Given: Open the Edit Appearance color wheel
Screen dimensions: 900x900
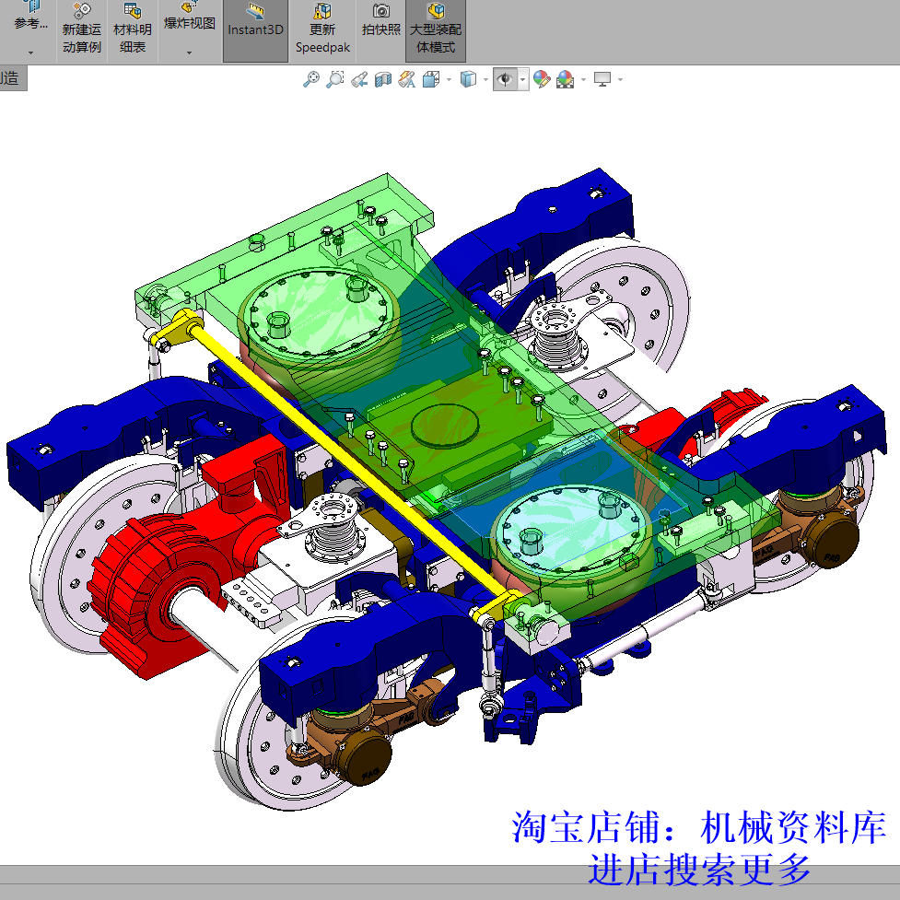Looking at the screenshot, I should [x=542, y=79].
